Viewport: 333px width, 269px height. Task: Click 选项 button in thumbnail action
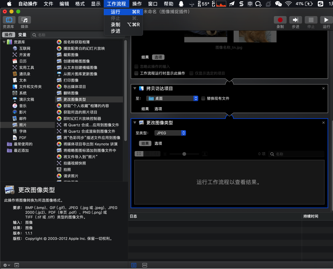(x=158, y=57)
